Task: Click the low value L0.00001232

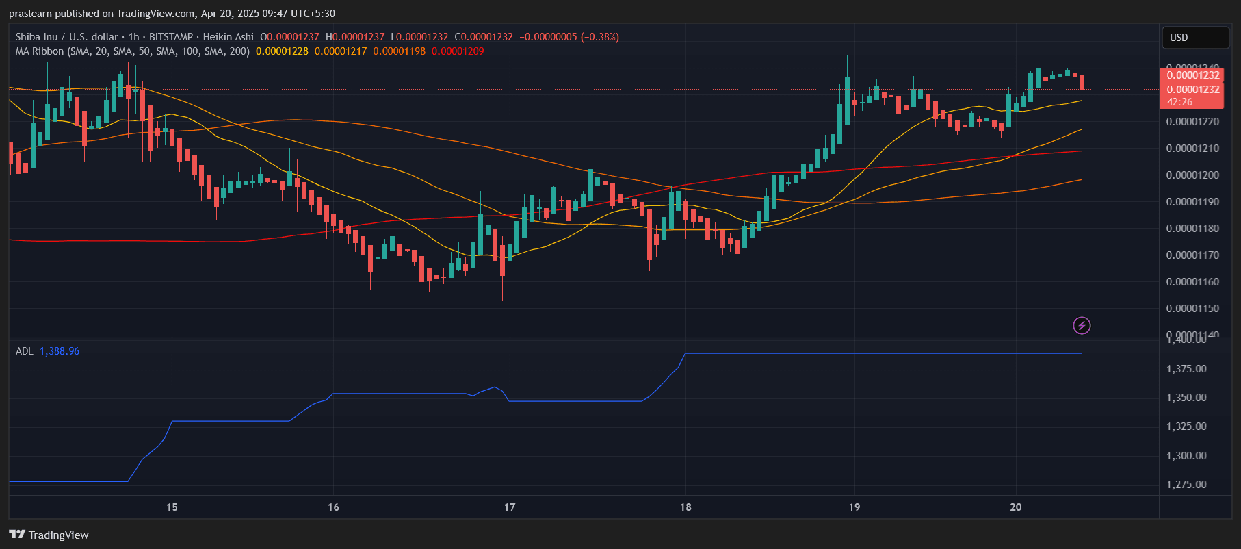Action: (x=419, y=37)
